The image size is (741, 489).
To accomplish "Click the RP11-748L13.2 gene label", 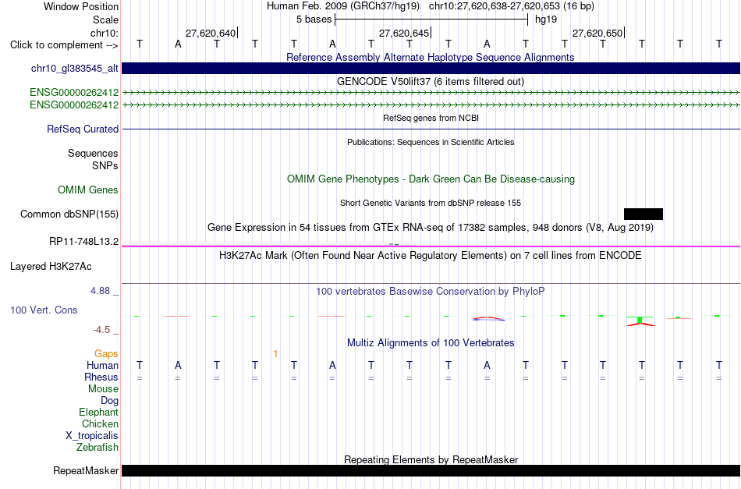I will pyautogui.click(x=83, y=242).
